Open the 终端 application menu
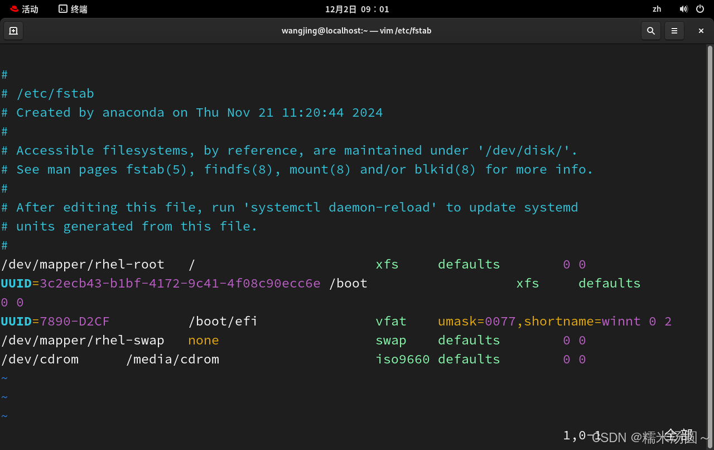The height and width of the screenshot is (450, 714). tap(73, 9)
